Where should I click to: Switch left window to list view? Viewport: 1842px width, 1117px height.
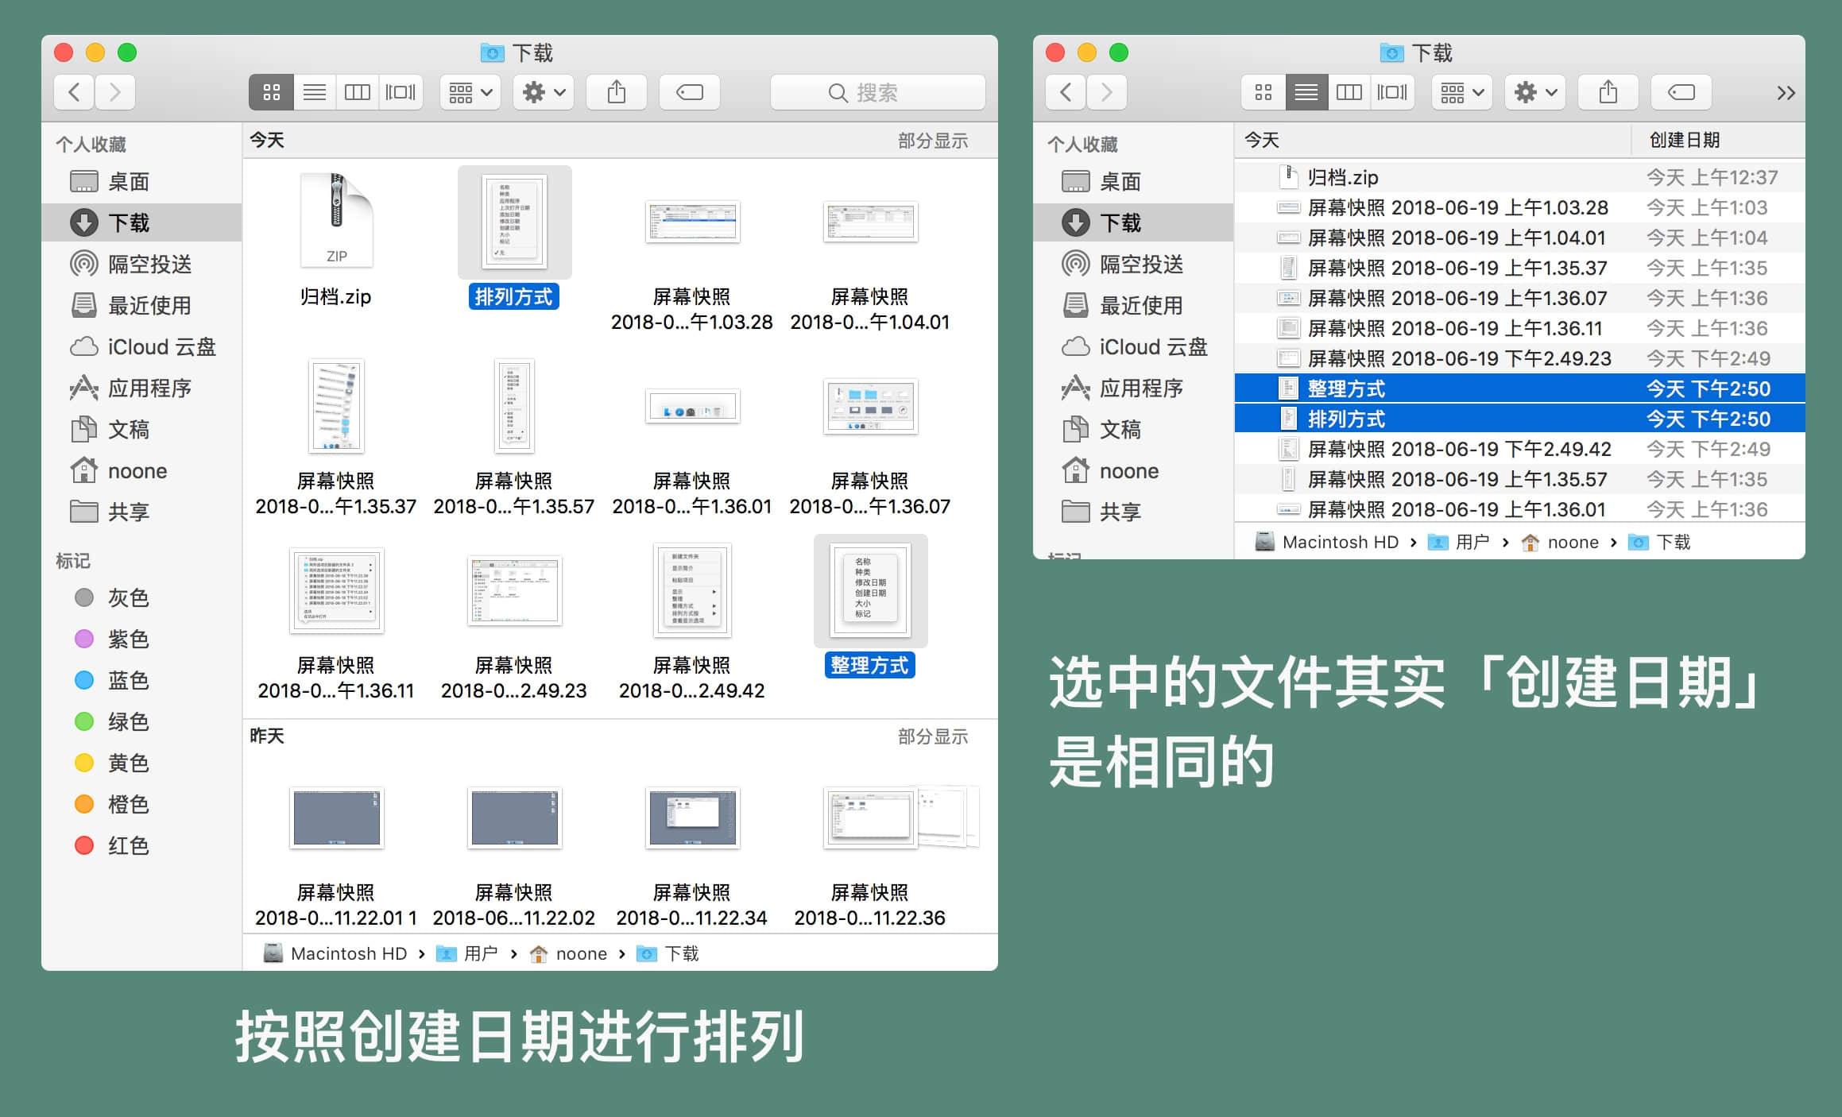click(x=315, y=93)
